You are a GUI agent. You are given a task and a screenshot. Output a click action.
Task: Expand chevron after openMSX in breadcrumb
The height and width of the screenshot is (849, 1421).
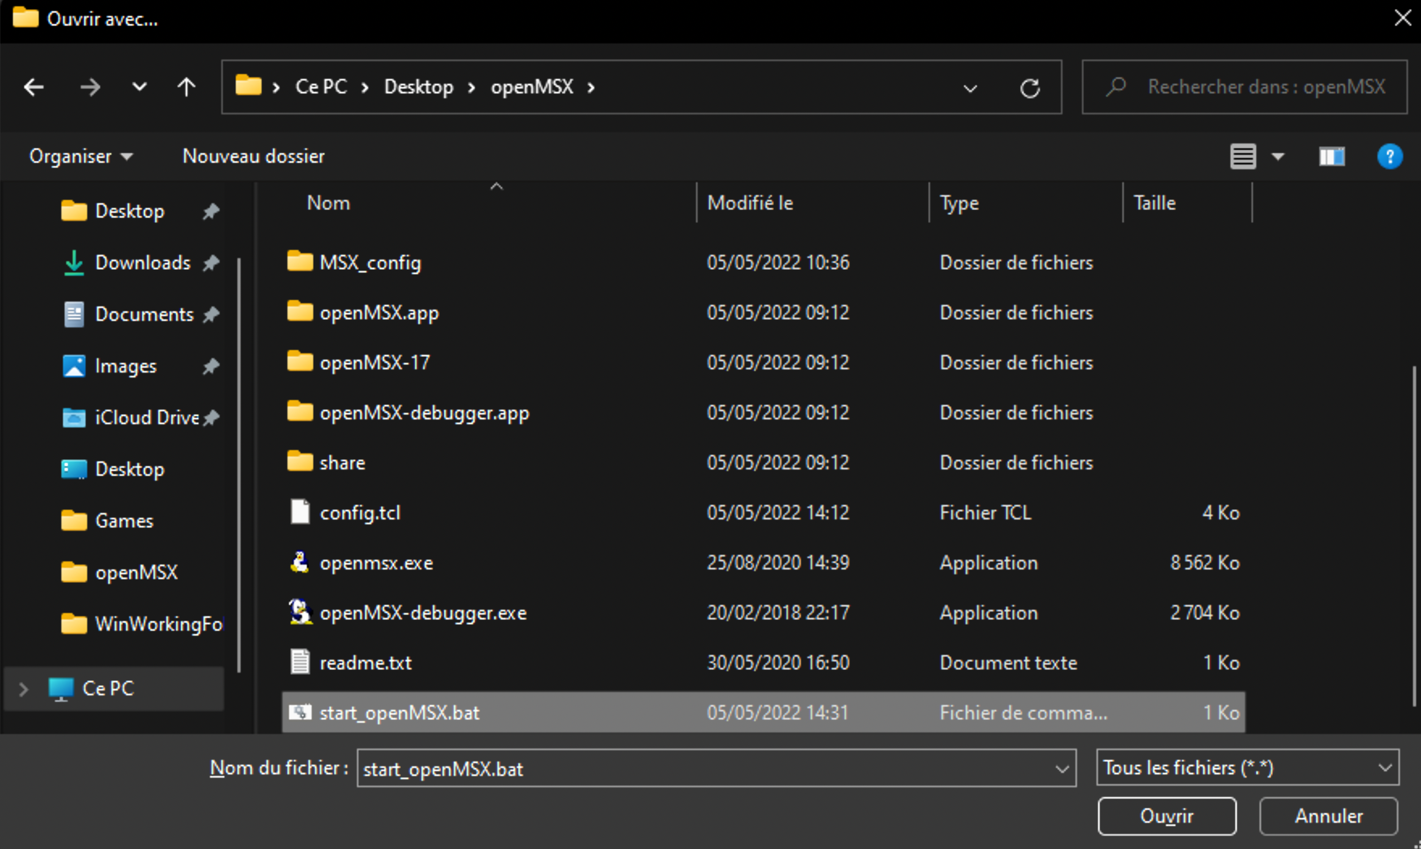590,88
